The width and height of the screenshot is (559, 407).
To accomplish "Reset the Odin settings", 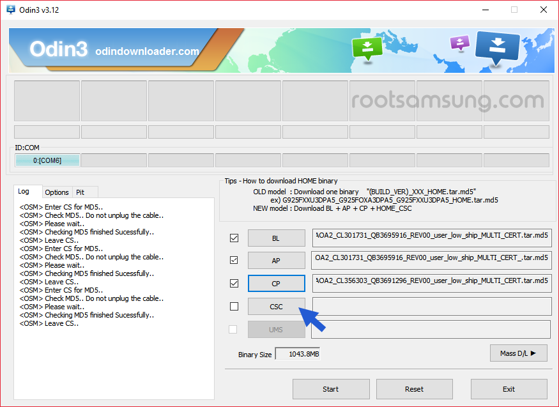I will click(x=414, y=389).
